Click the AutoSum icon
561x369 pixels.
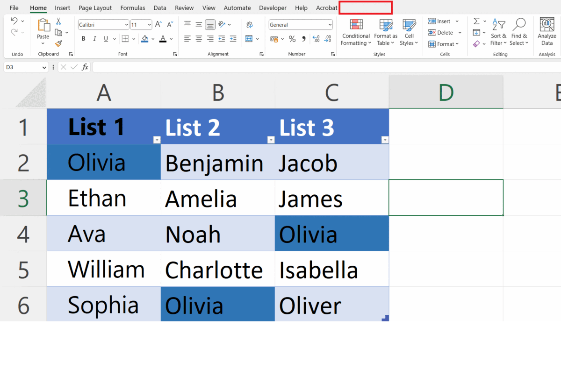(476, 21)
